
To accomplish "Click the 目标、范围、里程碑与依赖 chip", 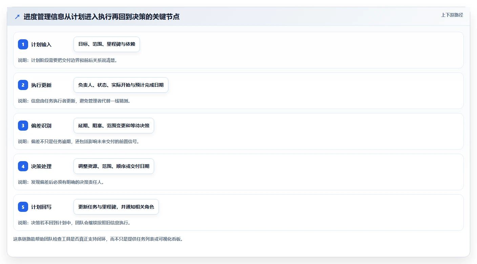I will click(107, 44).
